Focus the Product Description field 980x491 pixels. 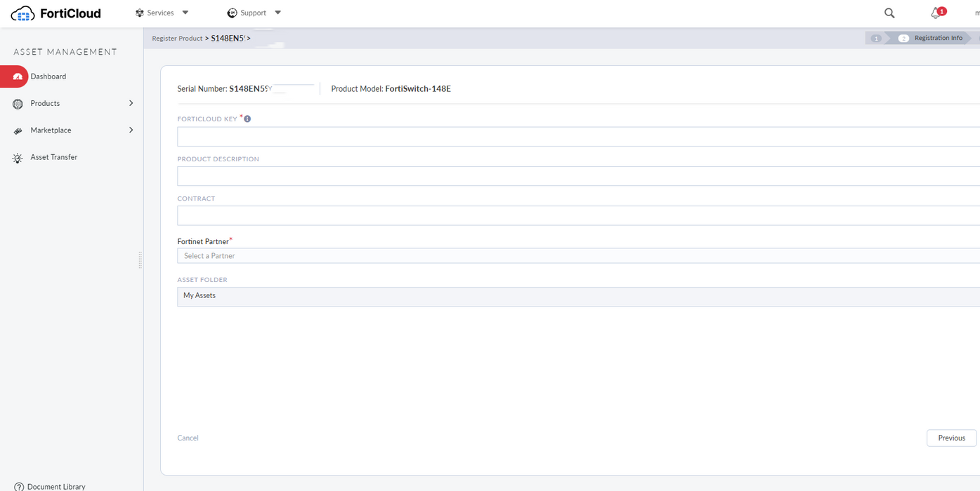click(x=578, y=176)
